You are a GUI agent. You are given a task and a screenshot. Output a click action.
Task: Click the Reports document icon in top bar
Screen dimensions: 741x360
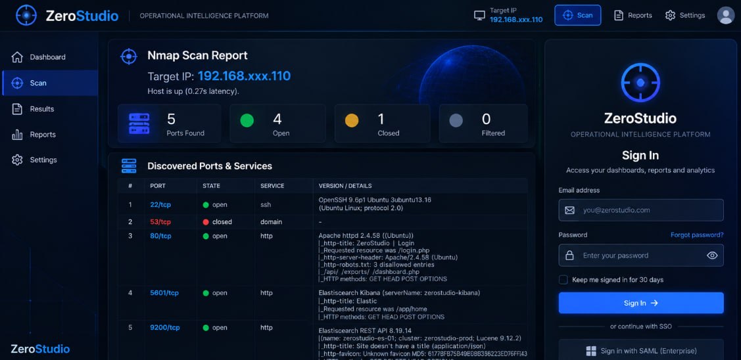tap(618, 16)
